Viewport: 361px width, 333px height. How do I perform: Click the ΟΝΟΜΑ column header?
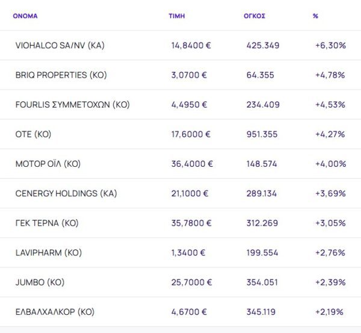point(25,16)
